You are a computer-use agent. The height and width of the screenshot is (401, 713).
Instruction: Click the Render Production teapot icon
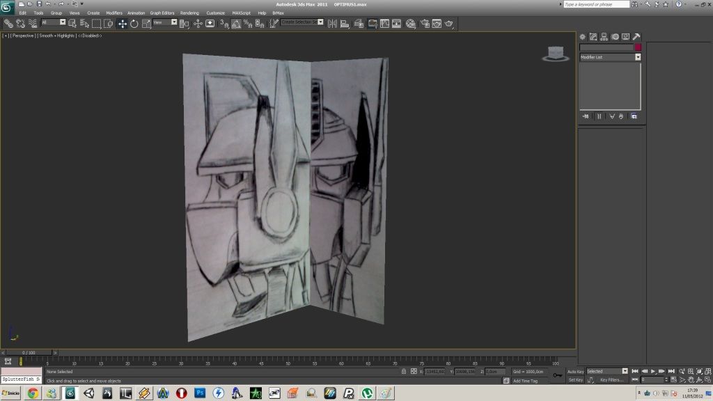point(449,24)
